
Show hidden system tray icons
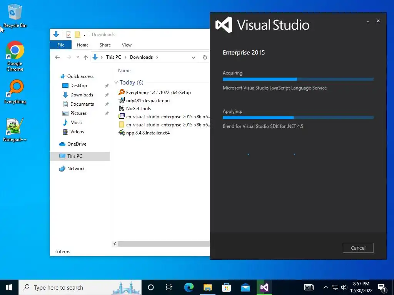[x=326, y=287]
